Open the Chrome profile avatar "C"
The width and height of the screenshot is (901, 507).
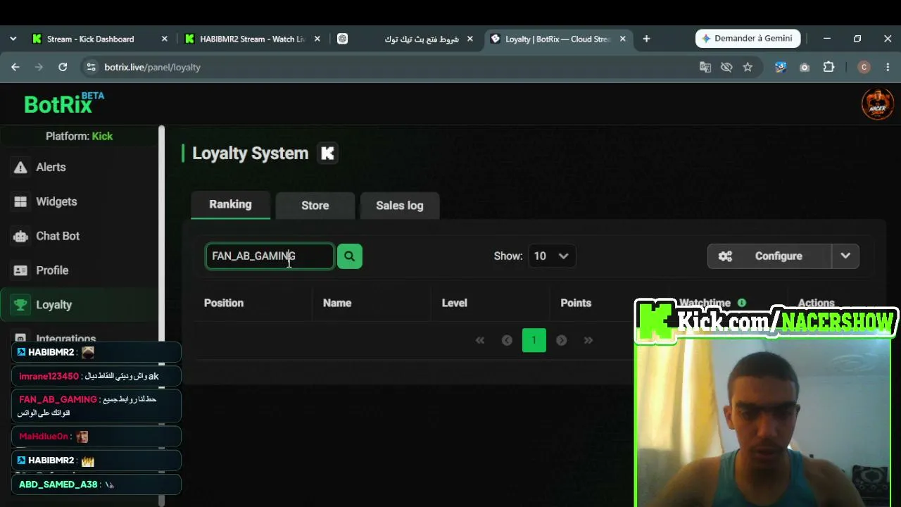point(864,67)
